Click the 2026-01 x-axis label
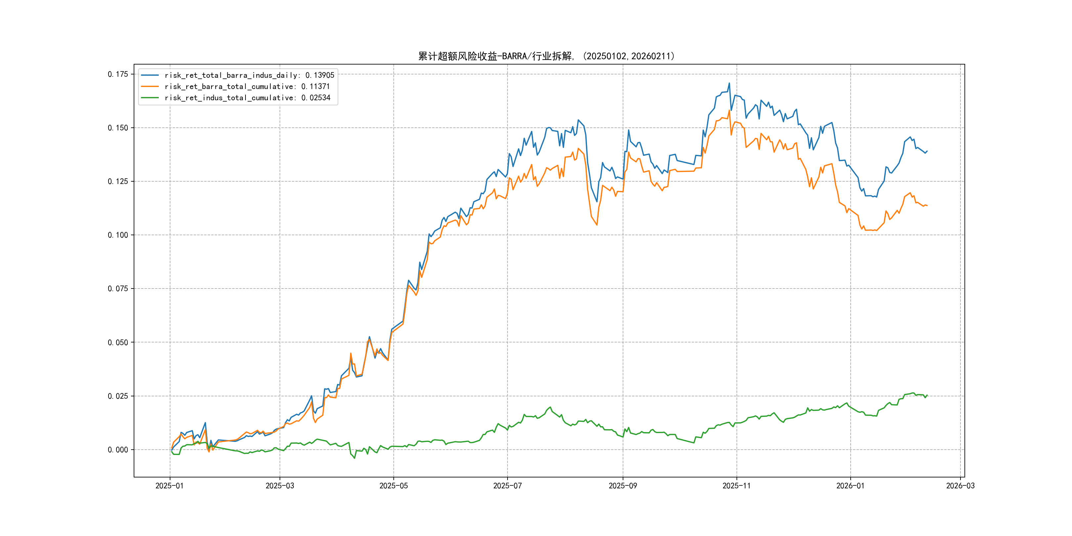1072x536 pixels. pyautogui.click(x=850, y=486)
